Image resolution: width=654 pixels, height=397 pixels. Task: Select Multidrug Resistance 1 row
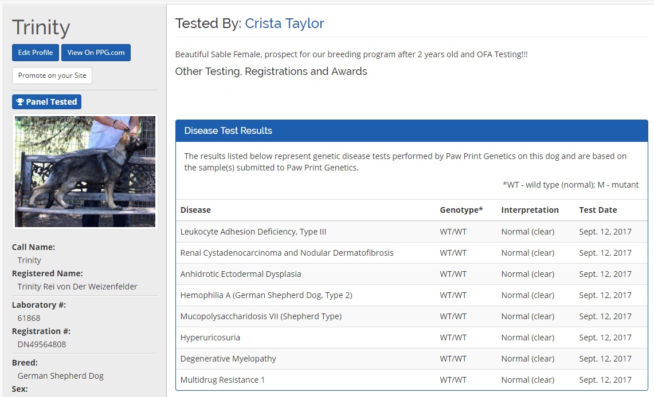pyautogui.click(x=412, y=380)
